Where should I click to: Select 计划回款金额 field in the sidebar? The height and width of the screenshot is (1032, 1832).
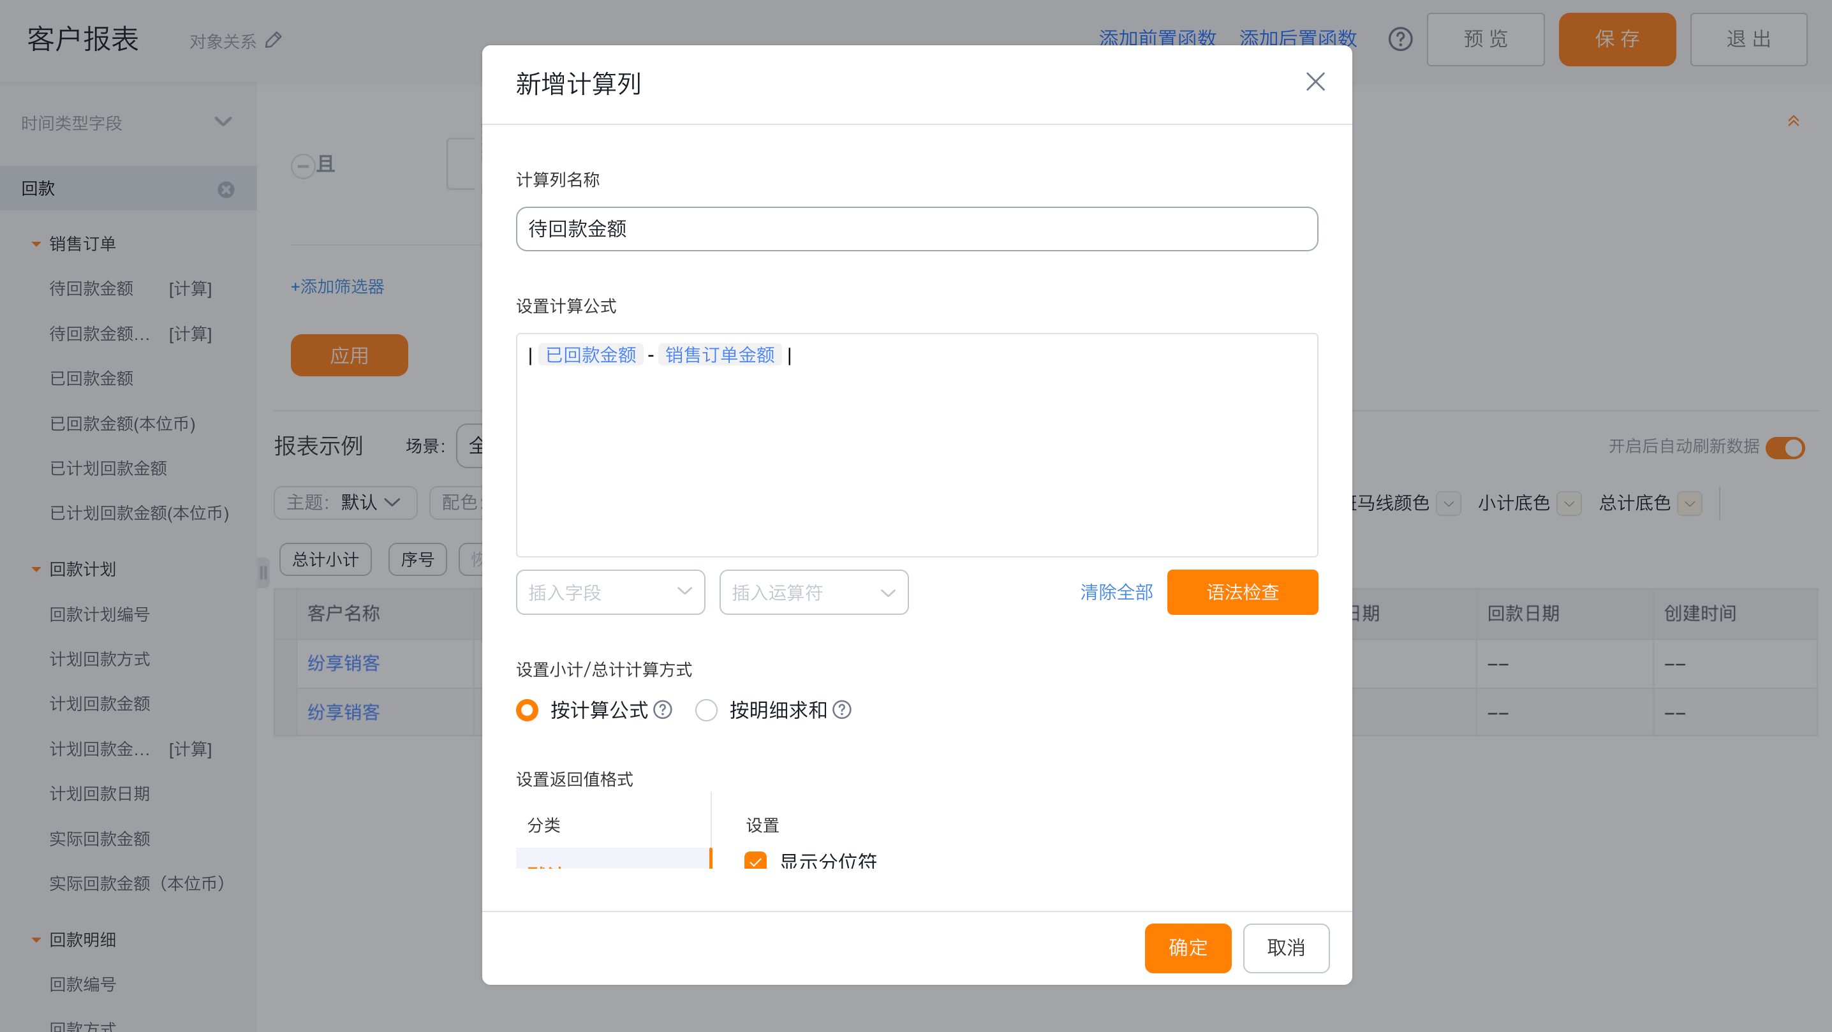point(100,704)
